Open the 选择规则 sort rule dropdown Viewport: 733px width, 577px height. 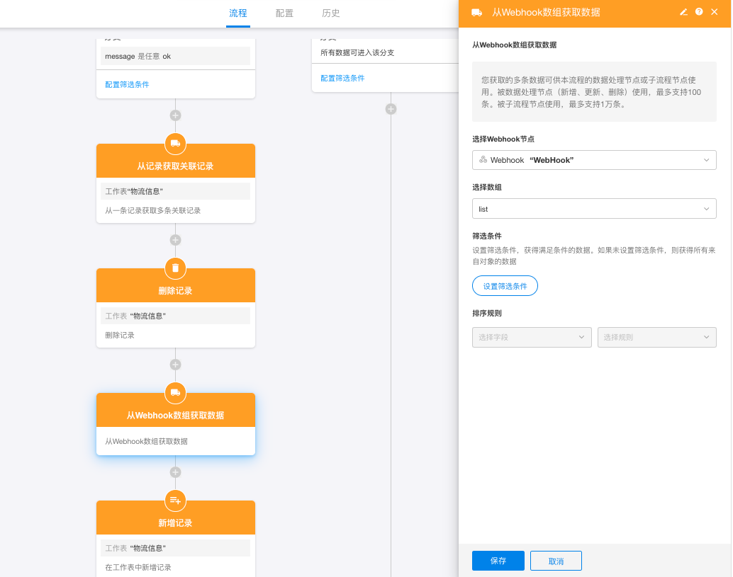[656, 338]
